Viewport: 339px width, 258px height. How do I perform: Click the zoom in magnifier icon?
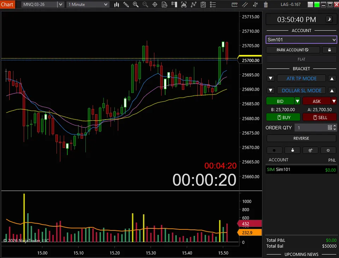pos(136,5)
